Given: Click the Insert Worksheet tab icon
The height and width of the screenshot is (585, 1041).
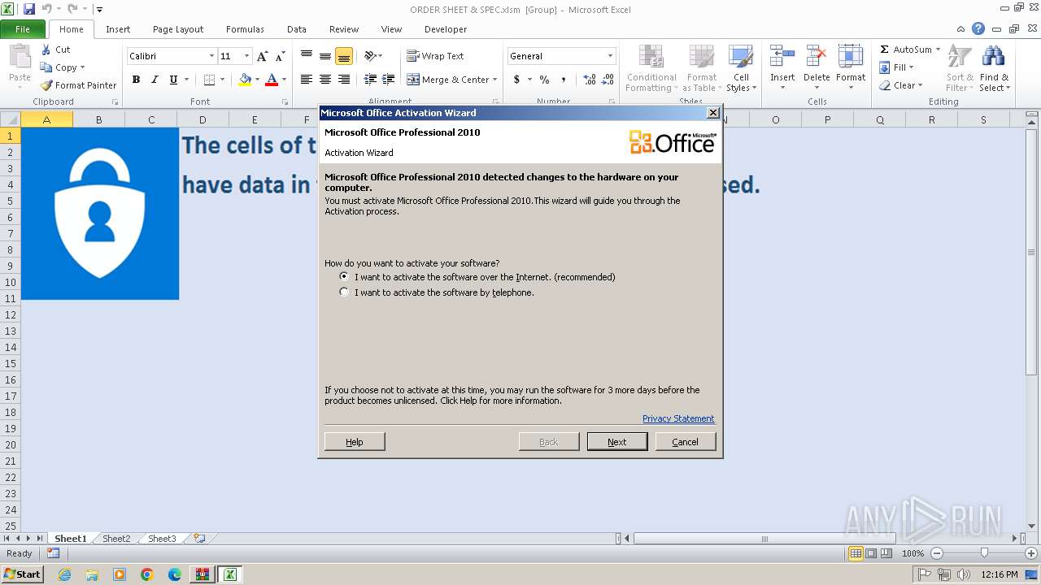Looking at the screenshot, I should (199, 538).
